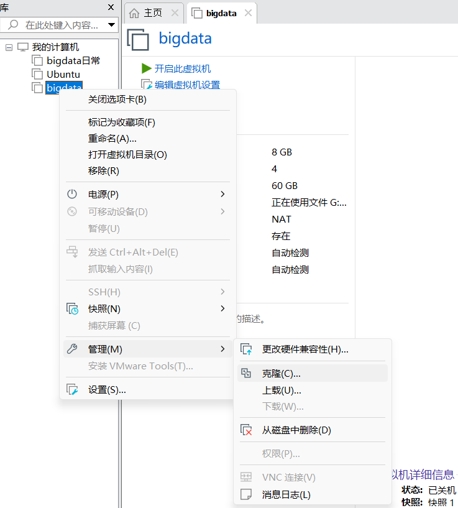
Task: Choose 关闭选项卡(B) from context menu
Action: 148,99
